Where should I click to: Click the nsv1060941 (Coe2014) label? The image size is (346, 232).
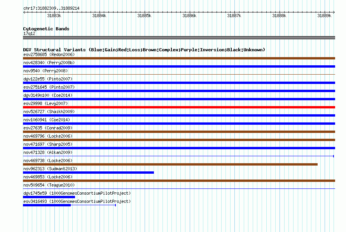pos(47,120)
